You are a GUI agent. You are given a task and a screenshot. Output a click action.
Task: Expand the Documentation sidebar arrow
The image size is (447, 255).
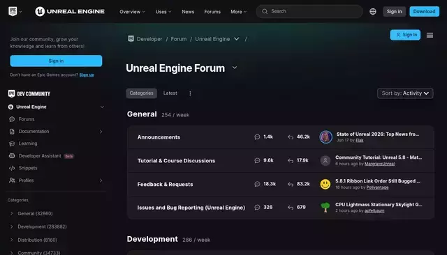coord(101,132)
